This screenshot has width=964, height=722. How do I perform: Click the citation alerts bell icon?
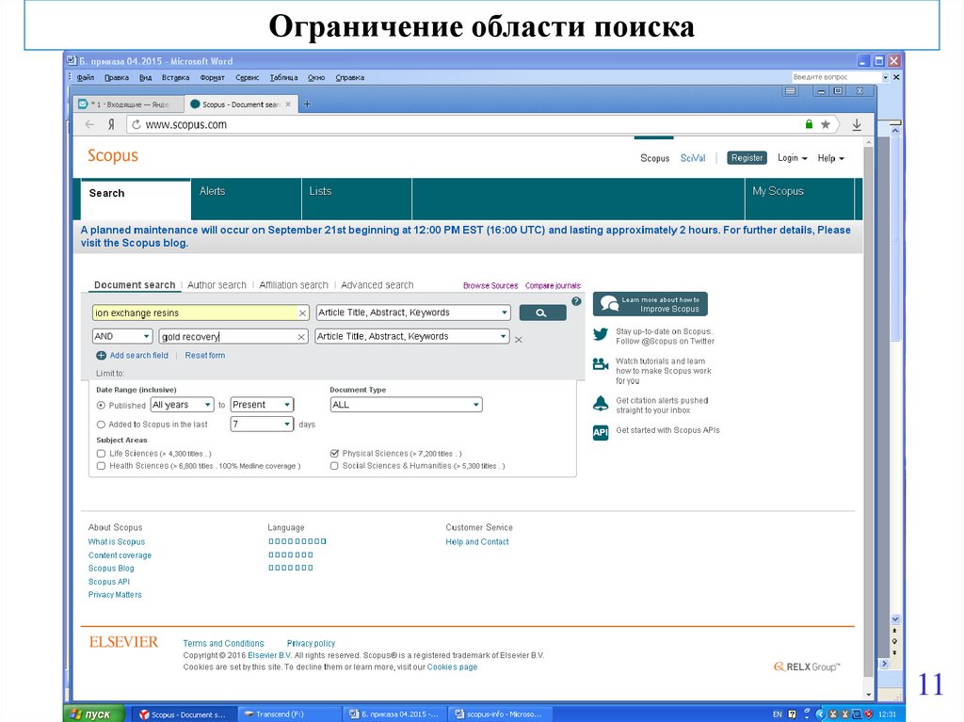point(600,403)
